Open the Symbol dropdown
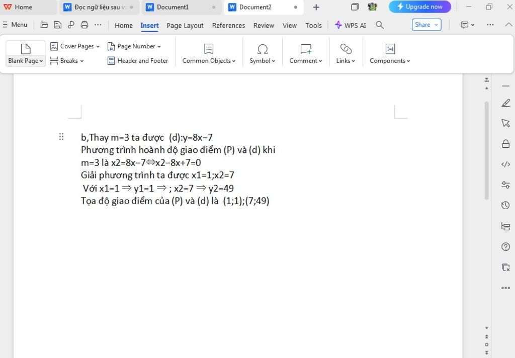Image resolution: width=515 pixels, height=358 pixels. [x=262, y=53]
